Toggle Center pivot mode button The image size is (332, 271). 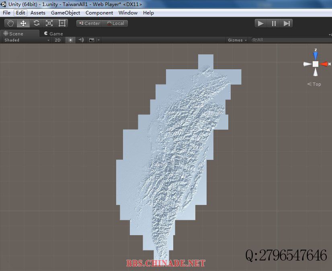[89, 23]
